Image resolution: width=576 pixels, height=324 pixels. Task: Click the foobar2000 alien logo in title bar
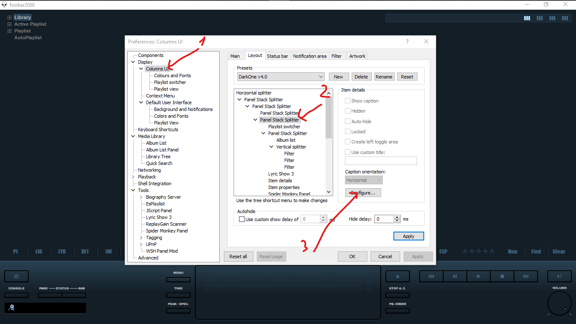(x=5, y=5)
